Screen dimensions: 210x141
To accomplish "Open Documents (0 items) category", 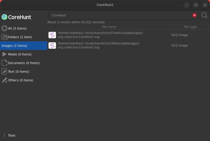I will (x=24, y=63).
